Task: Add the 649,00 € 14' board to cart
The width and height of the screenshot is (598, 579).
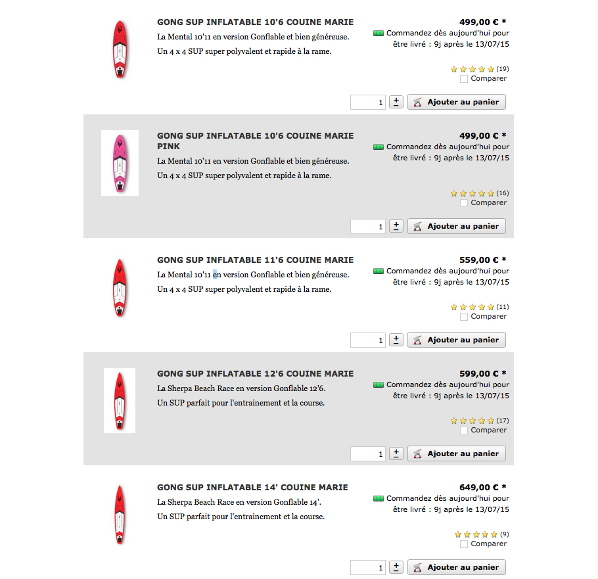Action: pos(457,567)
